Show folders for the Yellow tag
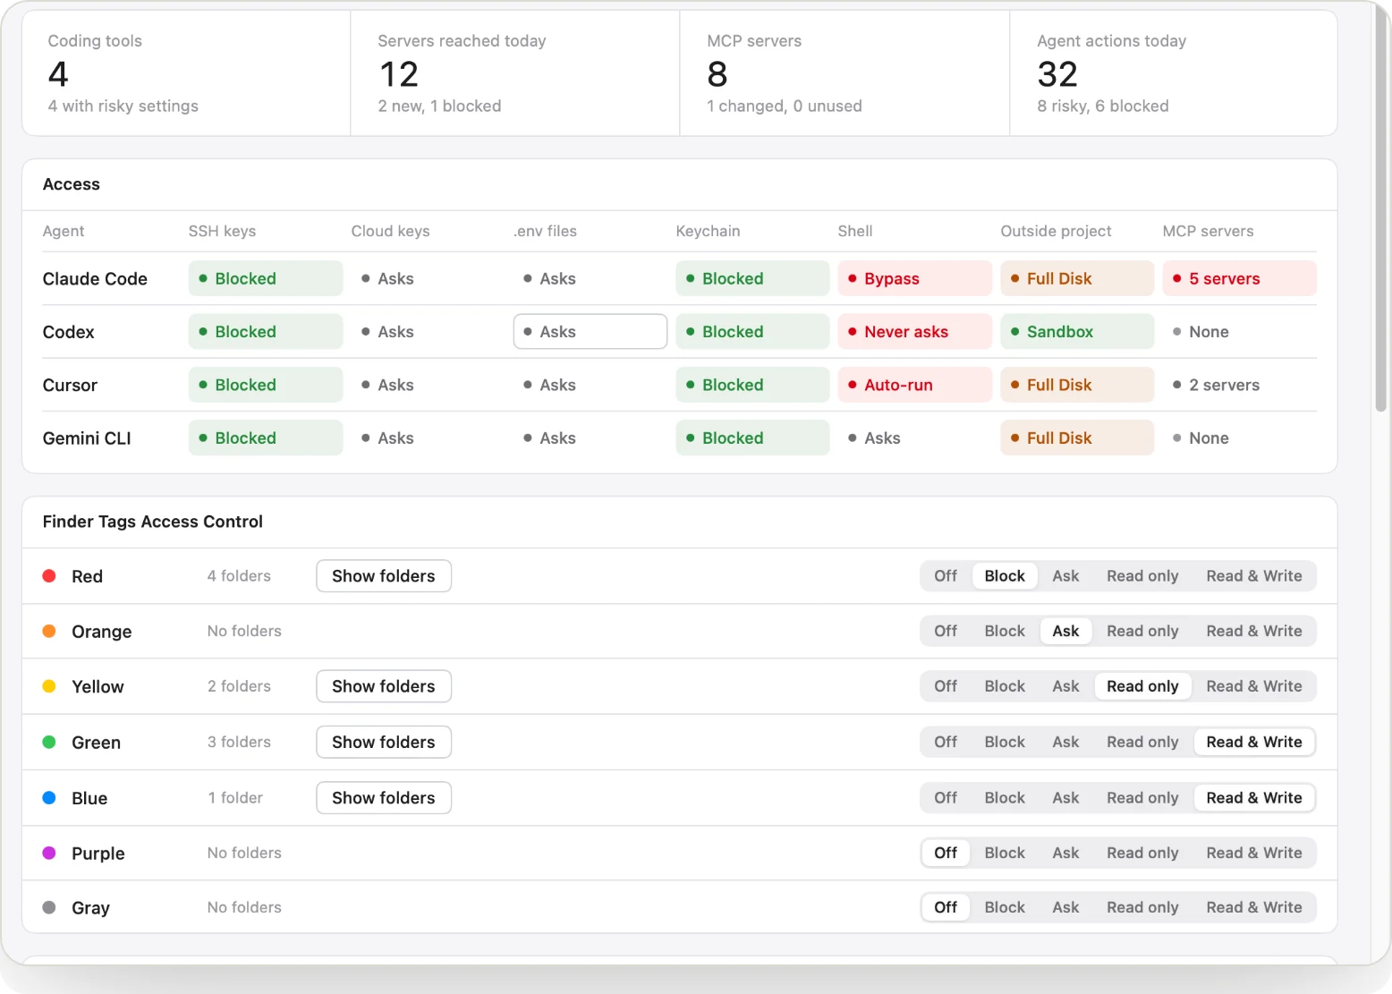The width and height of the screenshot is (1392, 994). click(x=384, y=686)
